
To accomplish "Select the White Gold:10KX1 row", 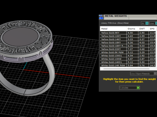I will point(128,56).
